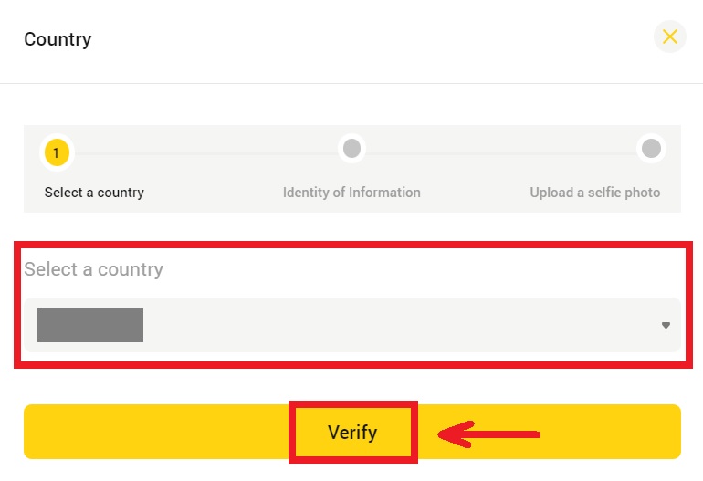Image resolution: width=703 pixels, height=481 pixels.
Task: Click the yellow step 1 circle
Action: pos(56,152)
